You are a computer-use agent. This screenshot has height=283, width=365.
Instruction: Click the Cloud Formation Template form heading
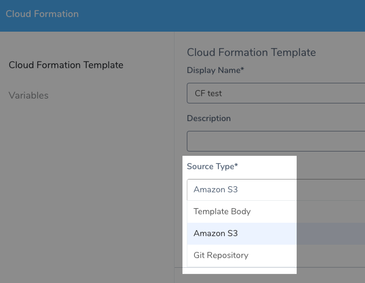click(x=251, y=52)
